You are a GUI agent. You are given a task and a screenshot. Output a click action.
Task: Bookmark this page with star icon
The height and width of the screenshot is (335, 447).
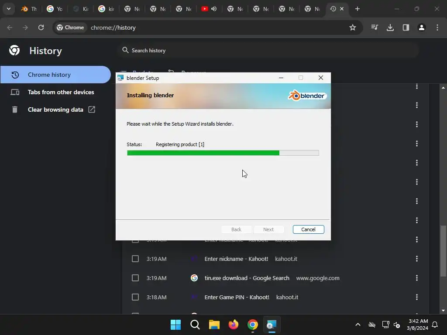pos(353,27)
